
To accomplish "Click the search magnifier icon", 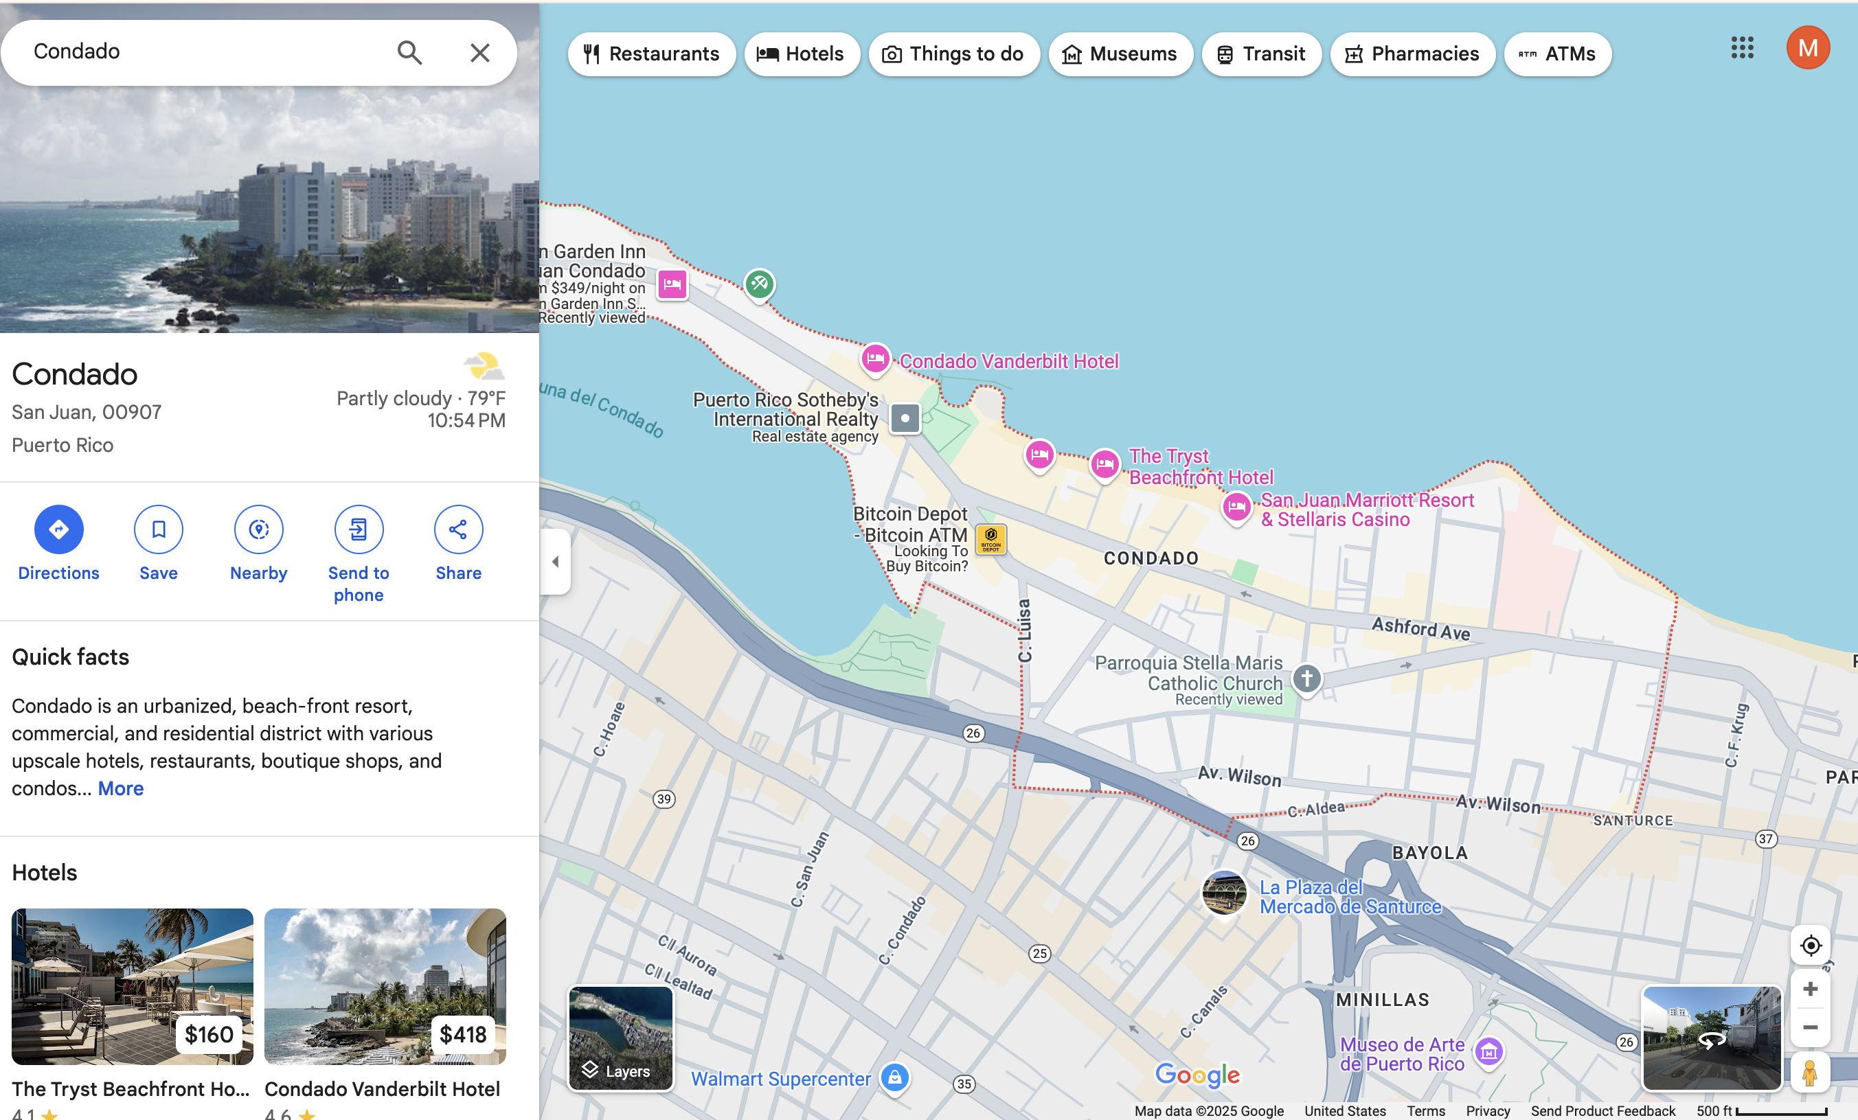I will pyautogui.click(x=409, y=53).
